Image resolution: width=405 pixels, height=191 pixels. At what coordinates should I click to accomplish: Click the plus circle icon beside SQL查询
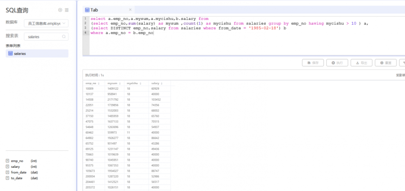pyautogui.click(x=60, y=10)
